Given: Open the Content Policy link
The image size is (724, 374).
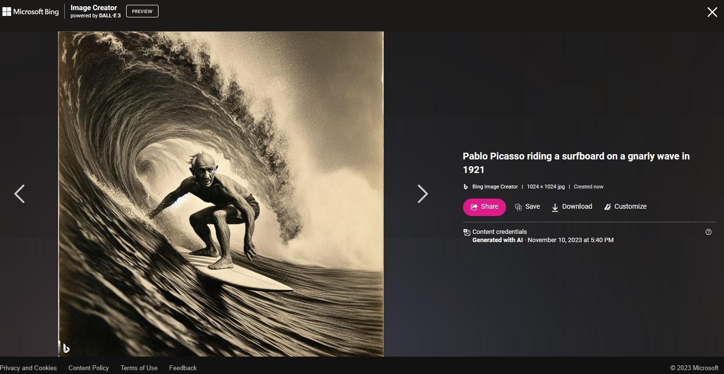Looking at the screenshot, I should [88, 368].
